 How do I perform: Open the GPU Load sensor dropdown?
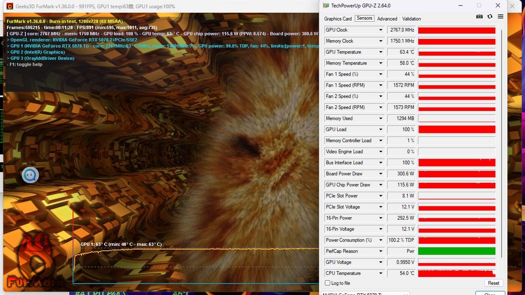coord(381,130)
